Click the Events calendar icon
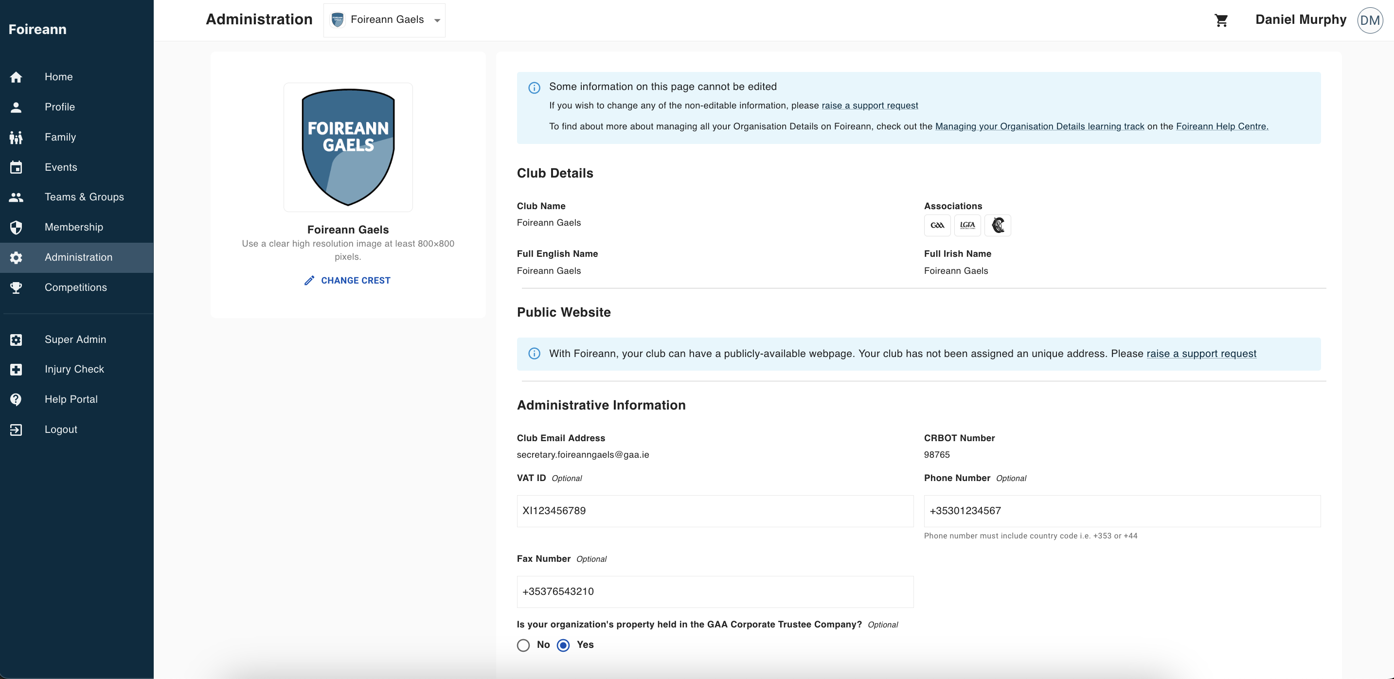 pyautogui.click(x=16, y=167)
